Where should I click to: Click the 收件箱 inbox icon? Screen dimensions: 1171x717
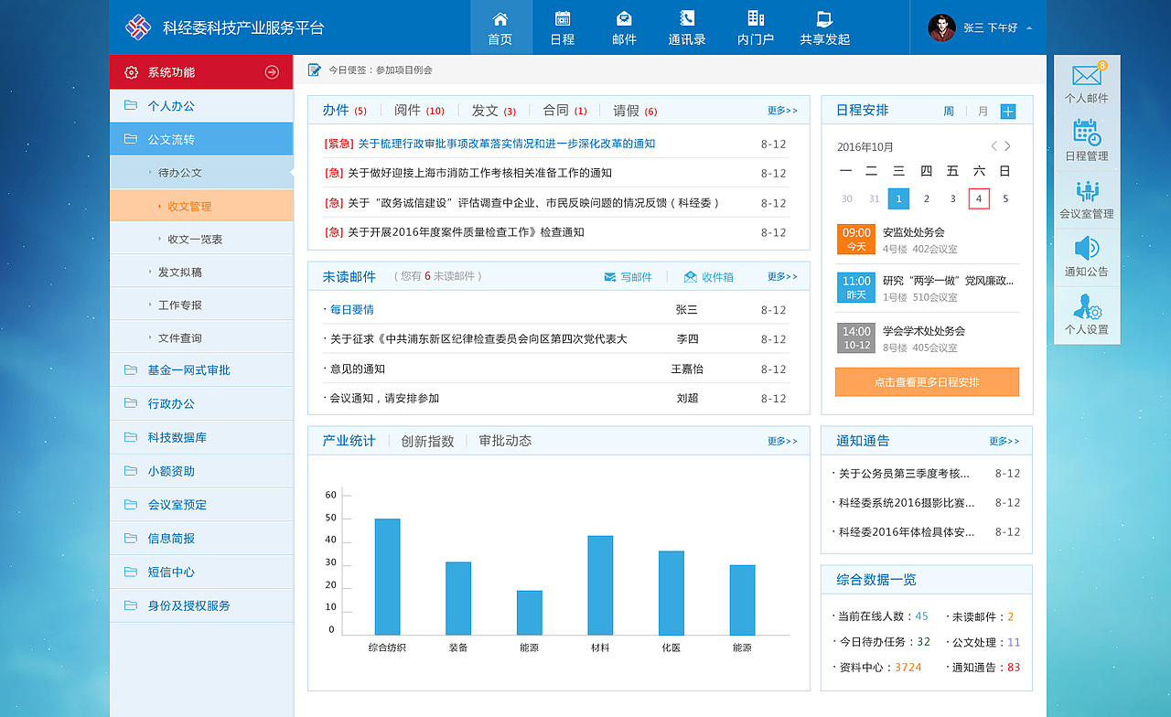click(691, 277)
